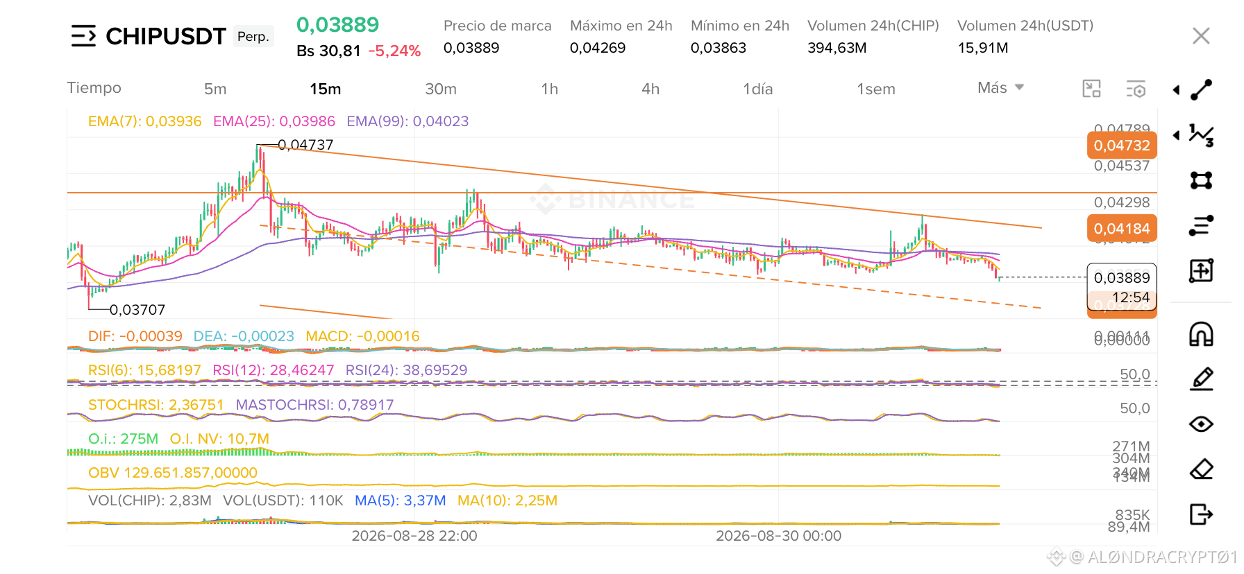Select the RSI(12) indicator label
The height and width of the screenshot is (574, 1244).
click(x=274, y=370)
